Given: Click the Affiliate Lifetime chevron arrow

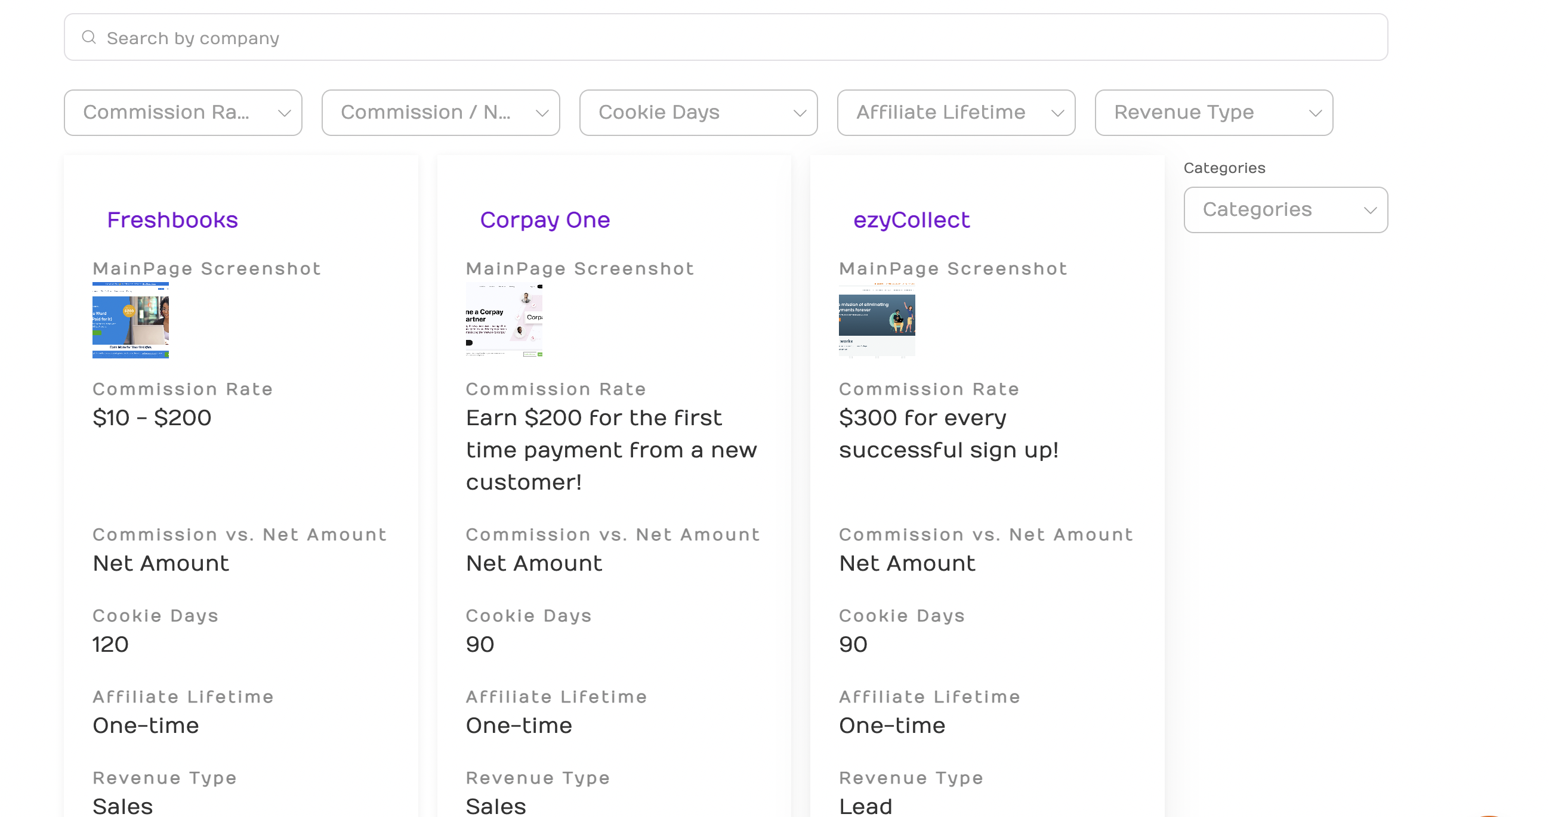Looking at the screenshot, I should (1057, 113).
